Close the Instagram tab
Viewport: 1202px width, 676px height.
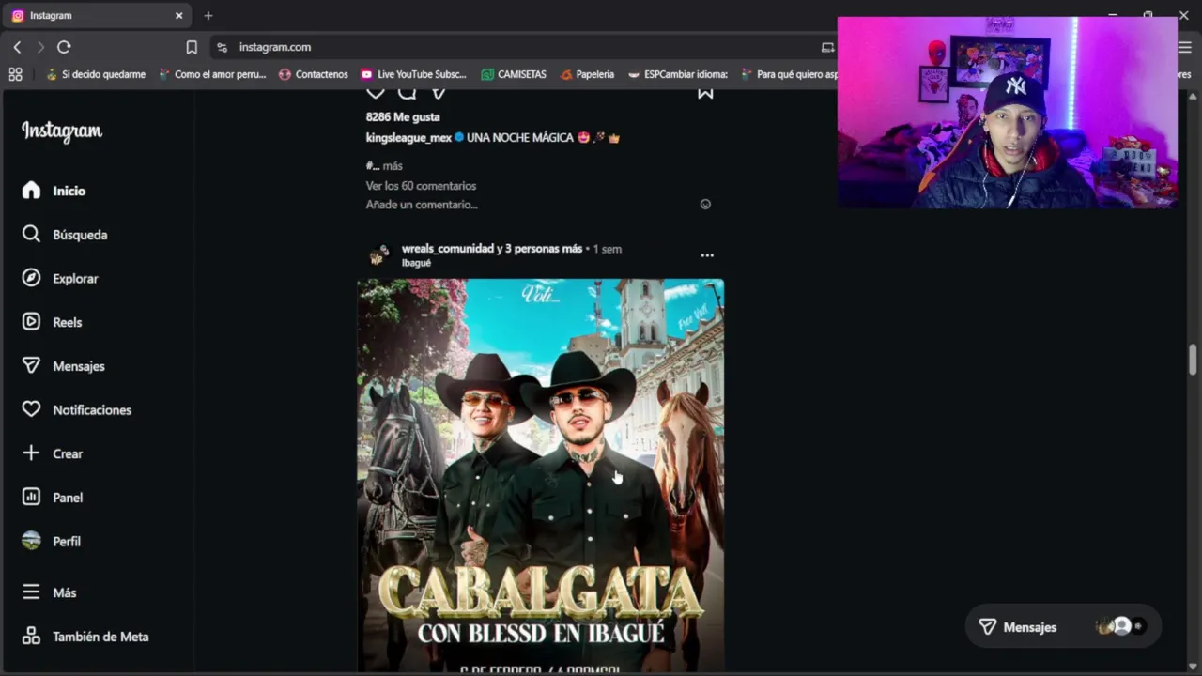point(178,16)
